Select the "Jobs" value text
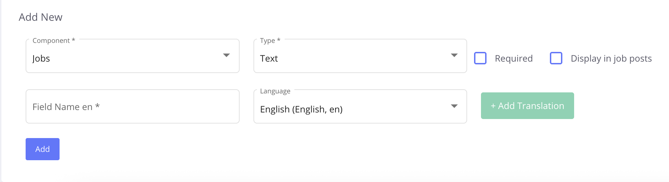 coord(41,58)
